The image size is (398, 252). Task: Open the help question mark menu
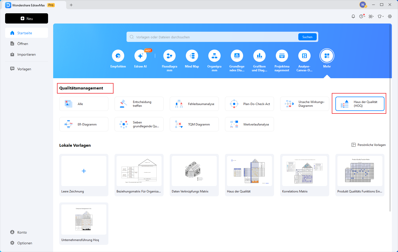point(362,16)
